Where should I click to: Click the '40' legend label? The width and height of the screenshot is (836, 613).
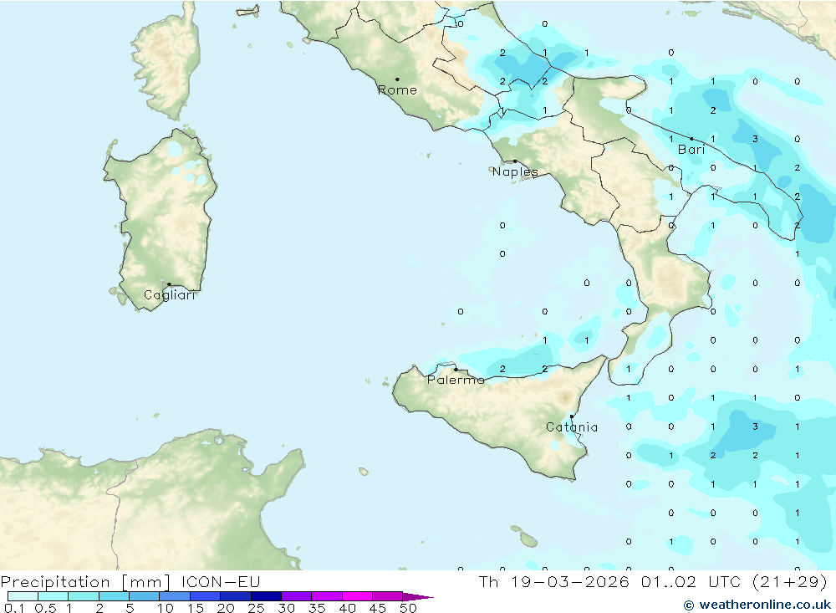click(347, 608)
